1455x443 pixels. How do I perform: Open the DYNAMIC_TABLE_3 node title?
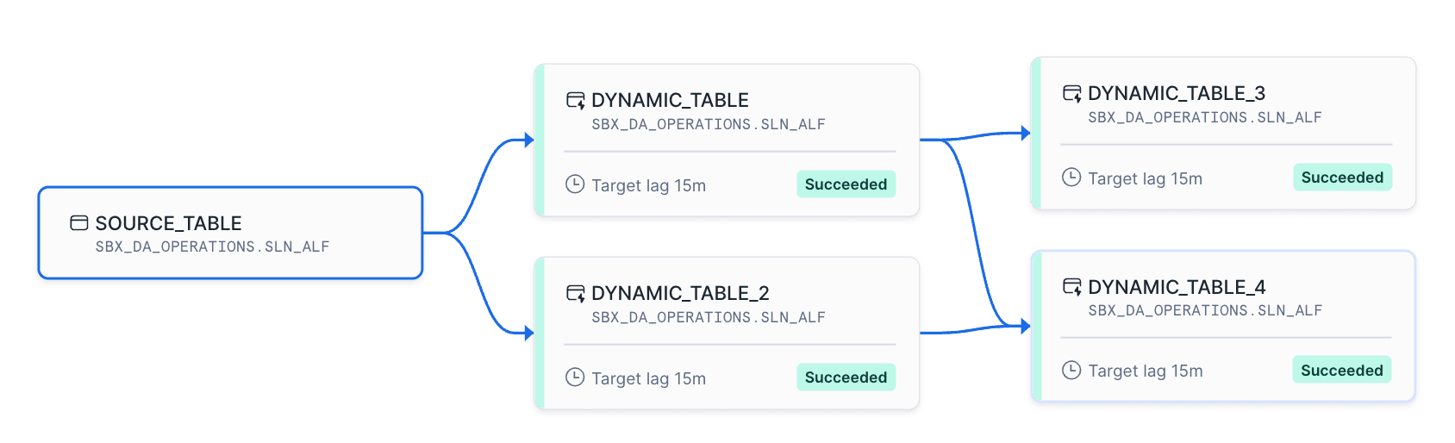pos(1177,93)
